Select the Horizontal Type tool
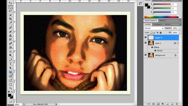 tap(11, 64)
